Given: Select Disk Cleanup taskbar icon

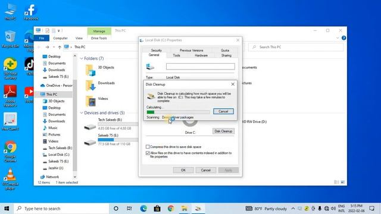Looking at the screenshot, I should tap(198, 209).
